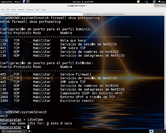Close the first root@Roberknight tab
The height and width of the screenshot is (133, 166).
tap(80, 14)
